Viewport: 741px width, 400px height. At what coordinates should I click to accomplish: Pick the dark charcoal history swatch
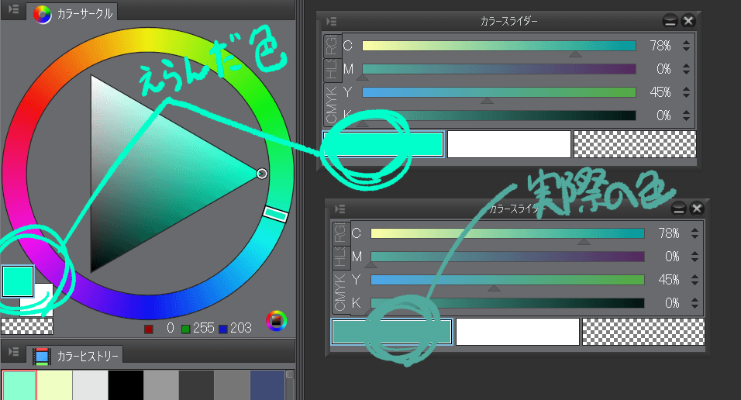(197, 385)
